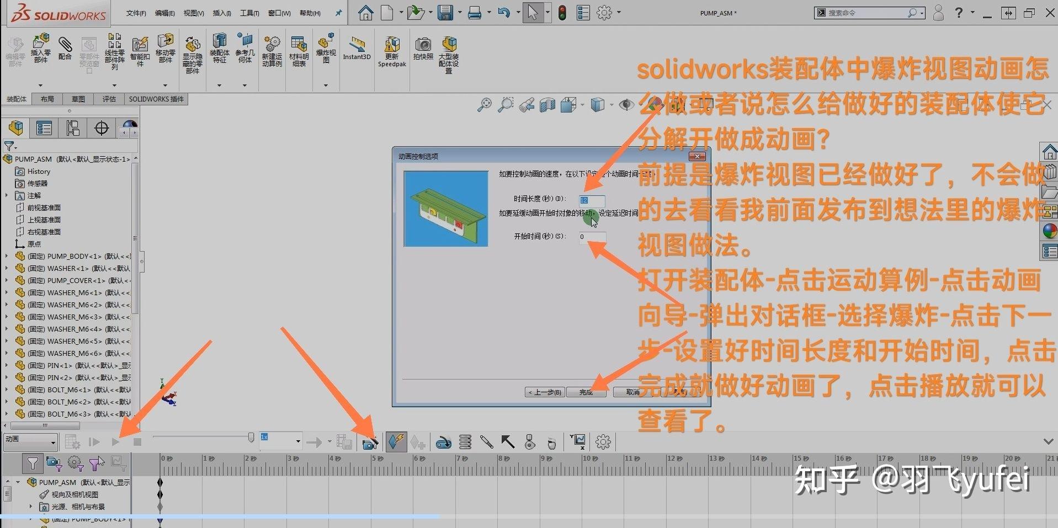Viewport: 1058px width, 528px height.
Task: Click 取消 (Cancel) in animation dialog
Action: pyautogui.click(x=632, y=392)
